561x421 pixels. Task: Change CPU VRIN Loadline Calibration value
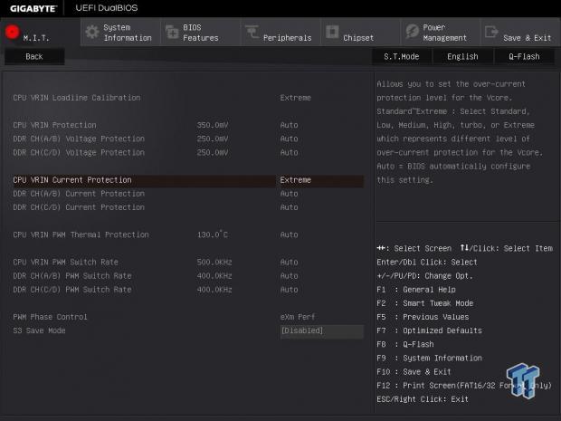pos(296,98)
